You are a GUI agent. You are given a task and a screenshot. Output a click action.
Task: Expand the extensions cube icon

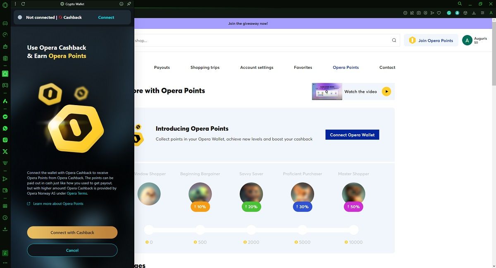coord(465,13)
